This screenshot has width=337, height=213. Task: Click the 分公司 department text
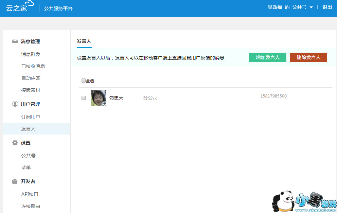[x=150, y=98]
